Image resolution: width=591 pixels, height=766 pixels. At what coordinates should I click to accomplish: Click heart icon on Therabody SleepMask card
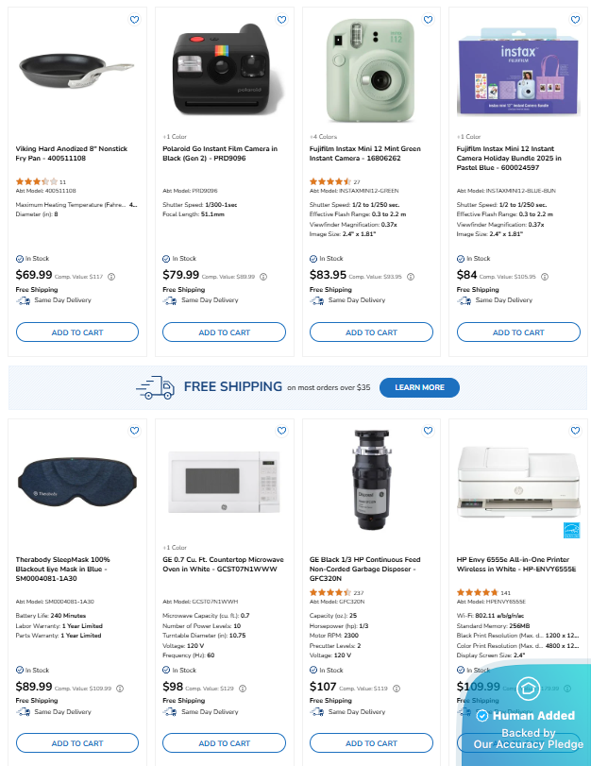134,431
